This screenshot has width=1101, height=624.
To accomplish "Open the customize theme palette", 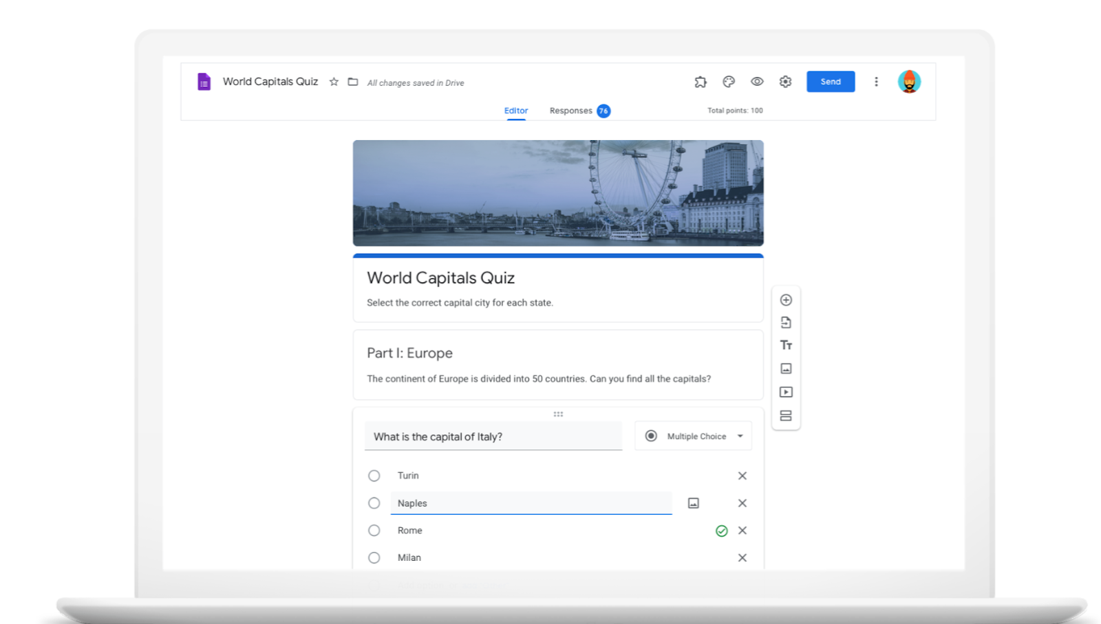I will click(x=729, y=82).
